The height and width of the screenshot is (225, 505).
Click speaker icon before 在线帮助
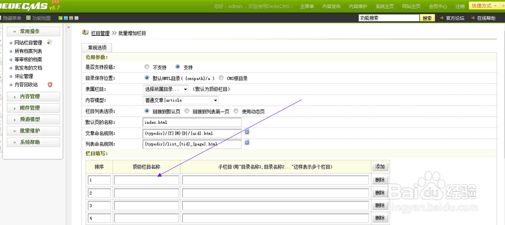click(473, 18)
